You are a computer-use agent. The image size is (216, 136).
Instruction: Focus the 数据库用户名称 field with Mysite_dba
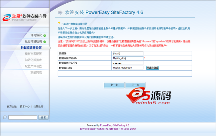tap(128, 58)
